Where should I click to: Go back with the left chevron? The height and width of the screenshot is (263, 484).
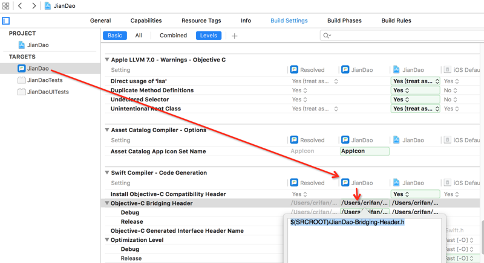pos(20,6)
